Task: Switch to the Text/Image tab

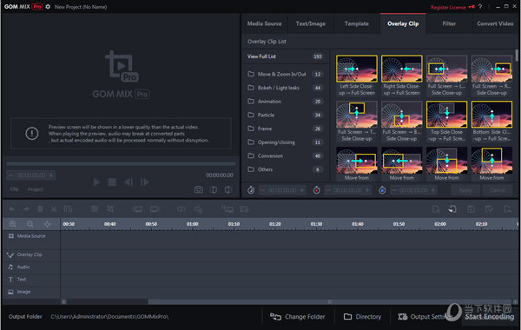Action: pyautogui.click(x=311, y=23)
